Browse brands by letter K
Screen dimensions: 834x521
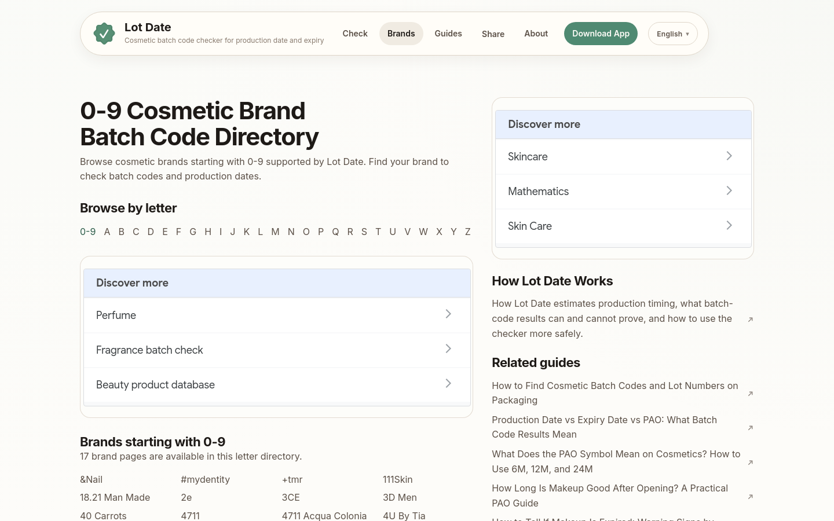tap(247, 232)
